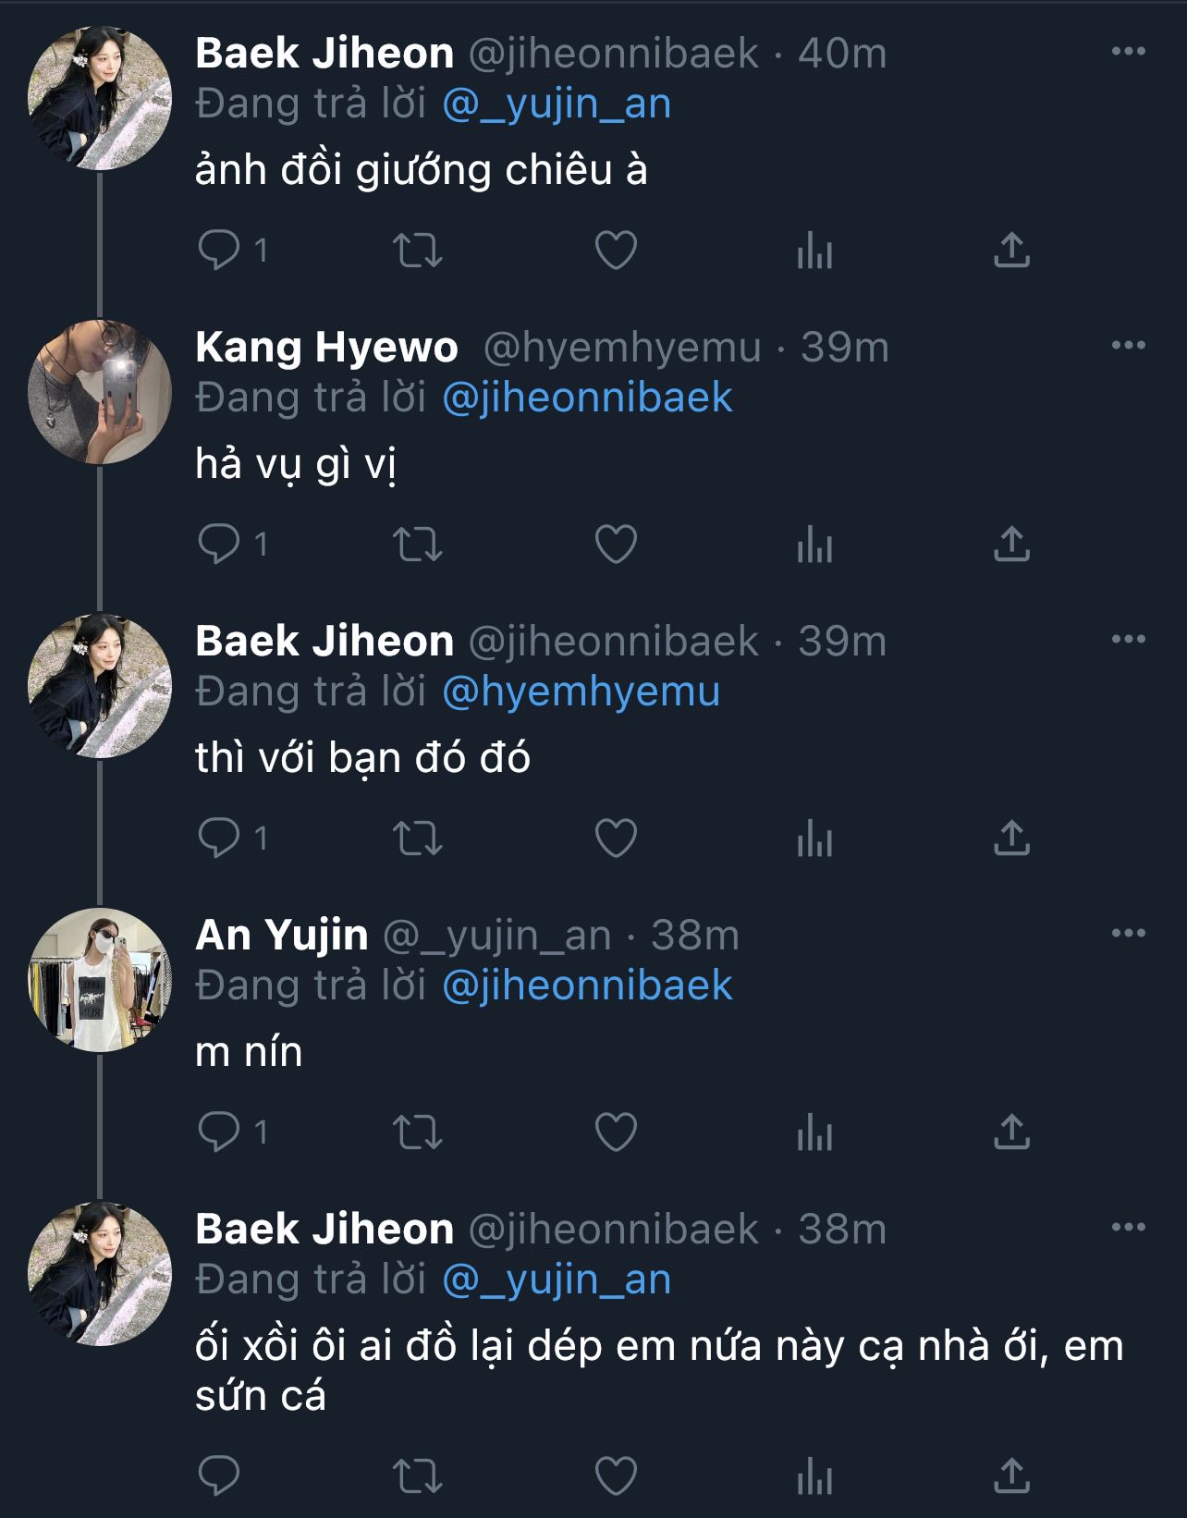Screen dimensions: 1187x1518
Task: Like Baek Jiheon's "ảnh đồi giướng chiêu à" tweet
Action: pos(616,251)
